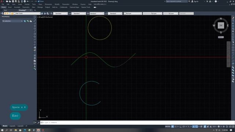Toggle layer on/off bulb in layer control
Screen dimensions: 235x132
[x=5, y=14]
